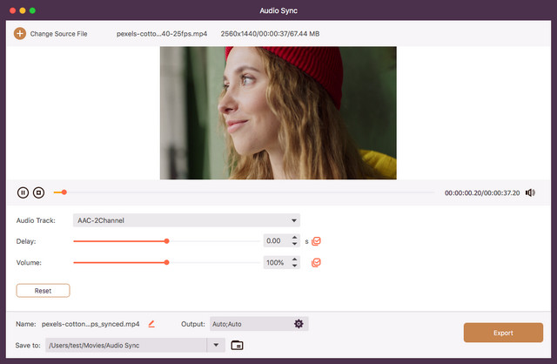Click the video preview thumbnail

click(278, 113)
